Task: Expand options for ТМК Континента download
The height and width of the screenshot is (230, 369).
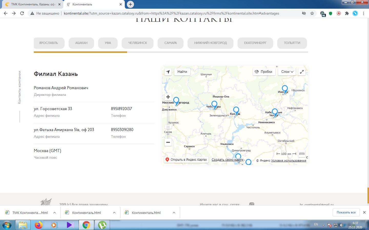Action: [x=55, y=213]
